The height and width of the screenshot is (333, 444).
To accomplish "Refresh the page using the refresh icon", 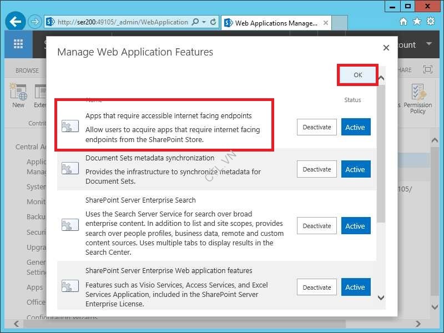I will (x=214, y=22).
